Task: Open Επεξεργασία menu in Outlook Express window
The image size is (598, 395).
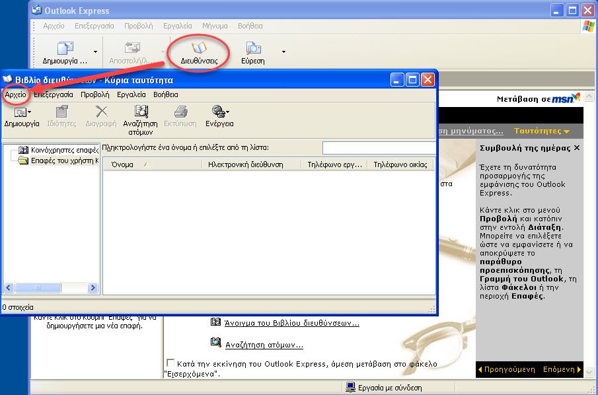Action: pos(94,26)
